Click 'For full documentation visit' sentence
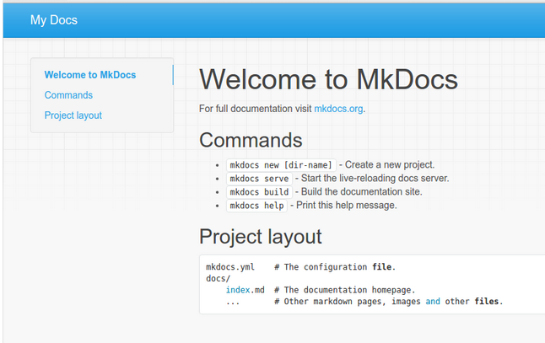This screenshot has height=343, width=545. [x=256, y=109]
